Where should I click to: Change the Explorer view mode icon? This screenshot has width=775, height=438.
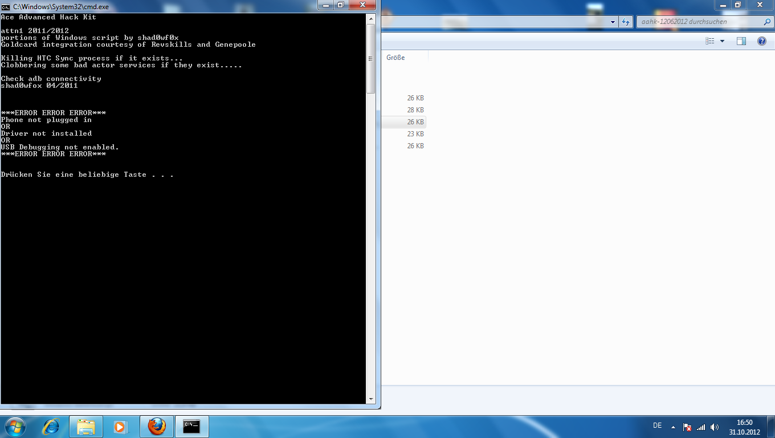pyautogui.click(x=710, y=41)
